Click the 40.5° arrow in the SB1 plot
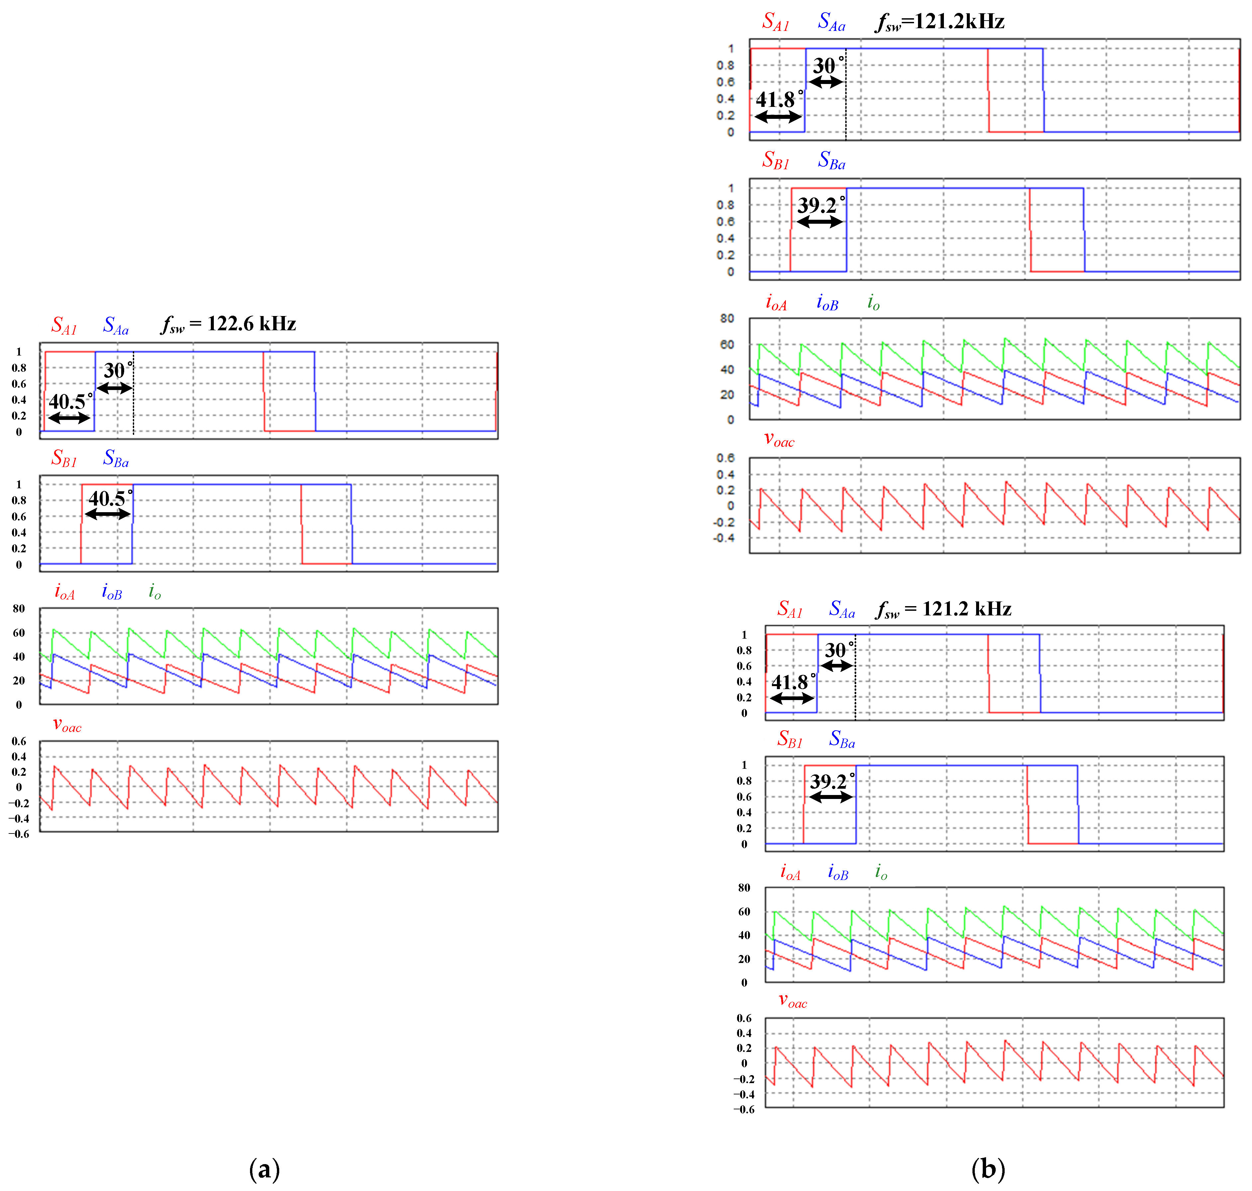This screenshot has height=1191, width=1252. coord(107,514)
